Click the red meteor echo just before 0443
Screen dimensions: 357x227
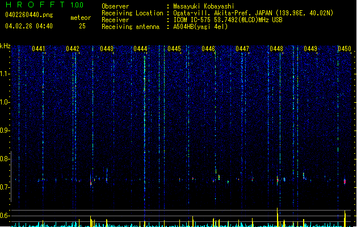(91, 181)
